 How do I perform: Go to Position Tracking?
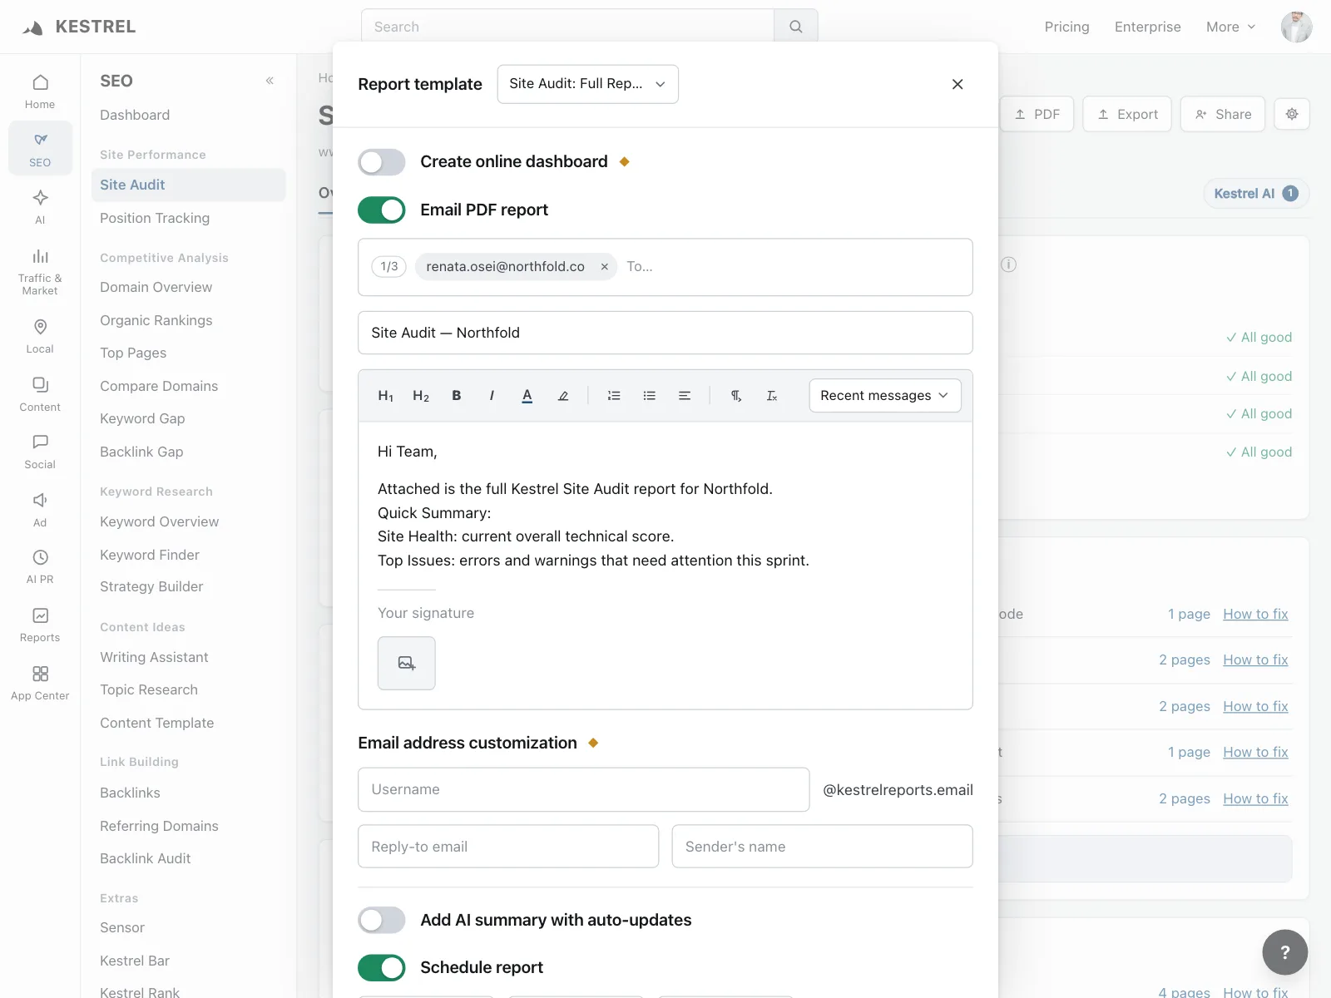[x=155, y=218]
